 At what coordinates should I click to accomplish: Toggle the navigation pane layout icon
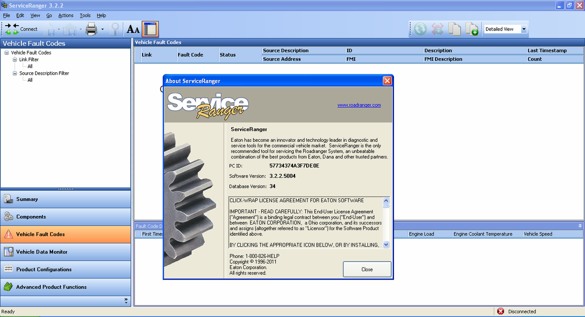[x=150, y=29]
